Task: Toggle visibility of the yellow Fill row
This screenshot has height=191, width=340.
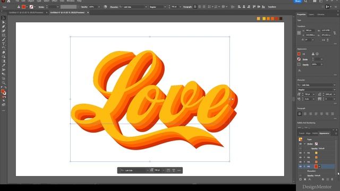Action: [300, 153]
